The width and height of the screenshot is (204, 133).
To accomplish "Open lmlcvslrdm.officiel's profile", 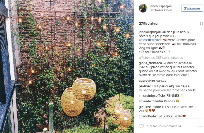I will (152, 95).
